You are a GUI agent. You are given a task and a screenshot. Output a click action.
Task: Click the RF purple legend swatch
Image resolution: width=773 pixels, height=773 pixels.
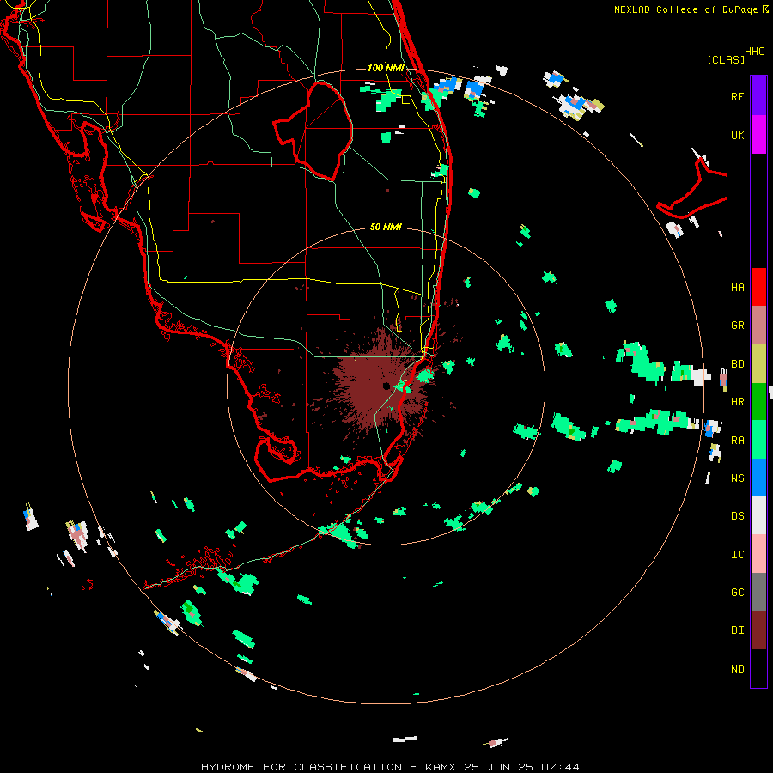click(x=758, y=96)
